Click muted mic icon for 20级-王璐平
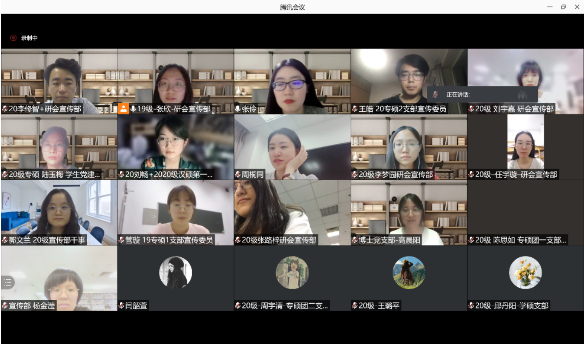This screenshot has height=344, width=584. pos(355,306)
